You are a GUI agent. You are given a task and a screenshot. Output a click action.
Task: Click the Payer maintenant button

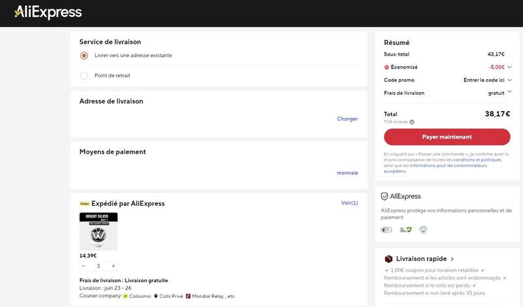[447, 137]
